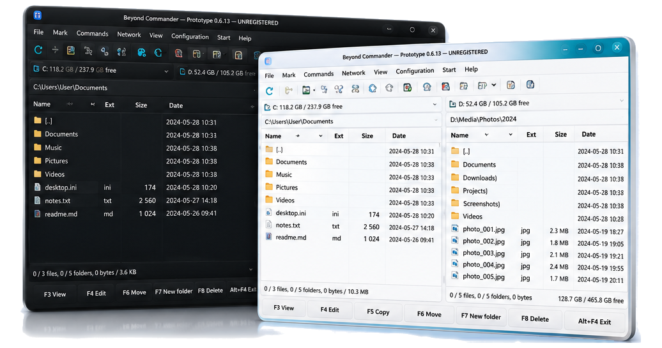Click status bar chevron in dark window
Viewport: 662px width, 348px height.
250,269
